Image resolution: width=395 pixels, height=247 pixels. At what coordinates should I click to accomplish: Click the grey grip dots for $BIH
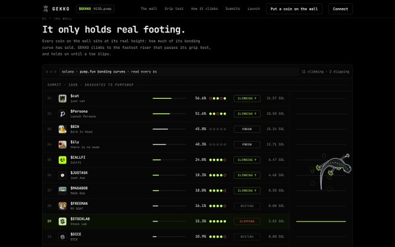(x=218, y=129)
